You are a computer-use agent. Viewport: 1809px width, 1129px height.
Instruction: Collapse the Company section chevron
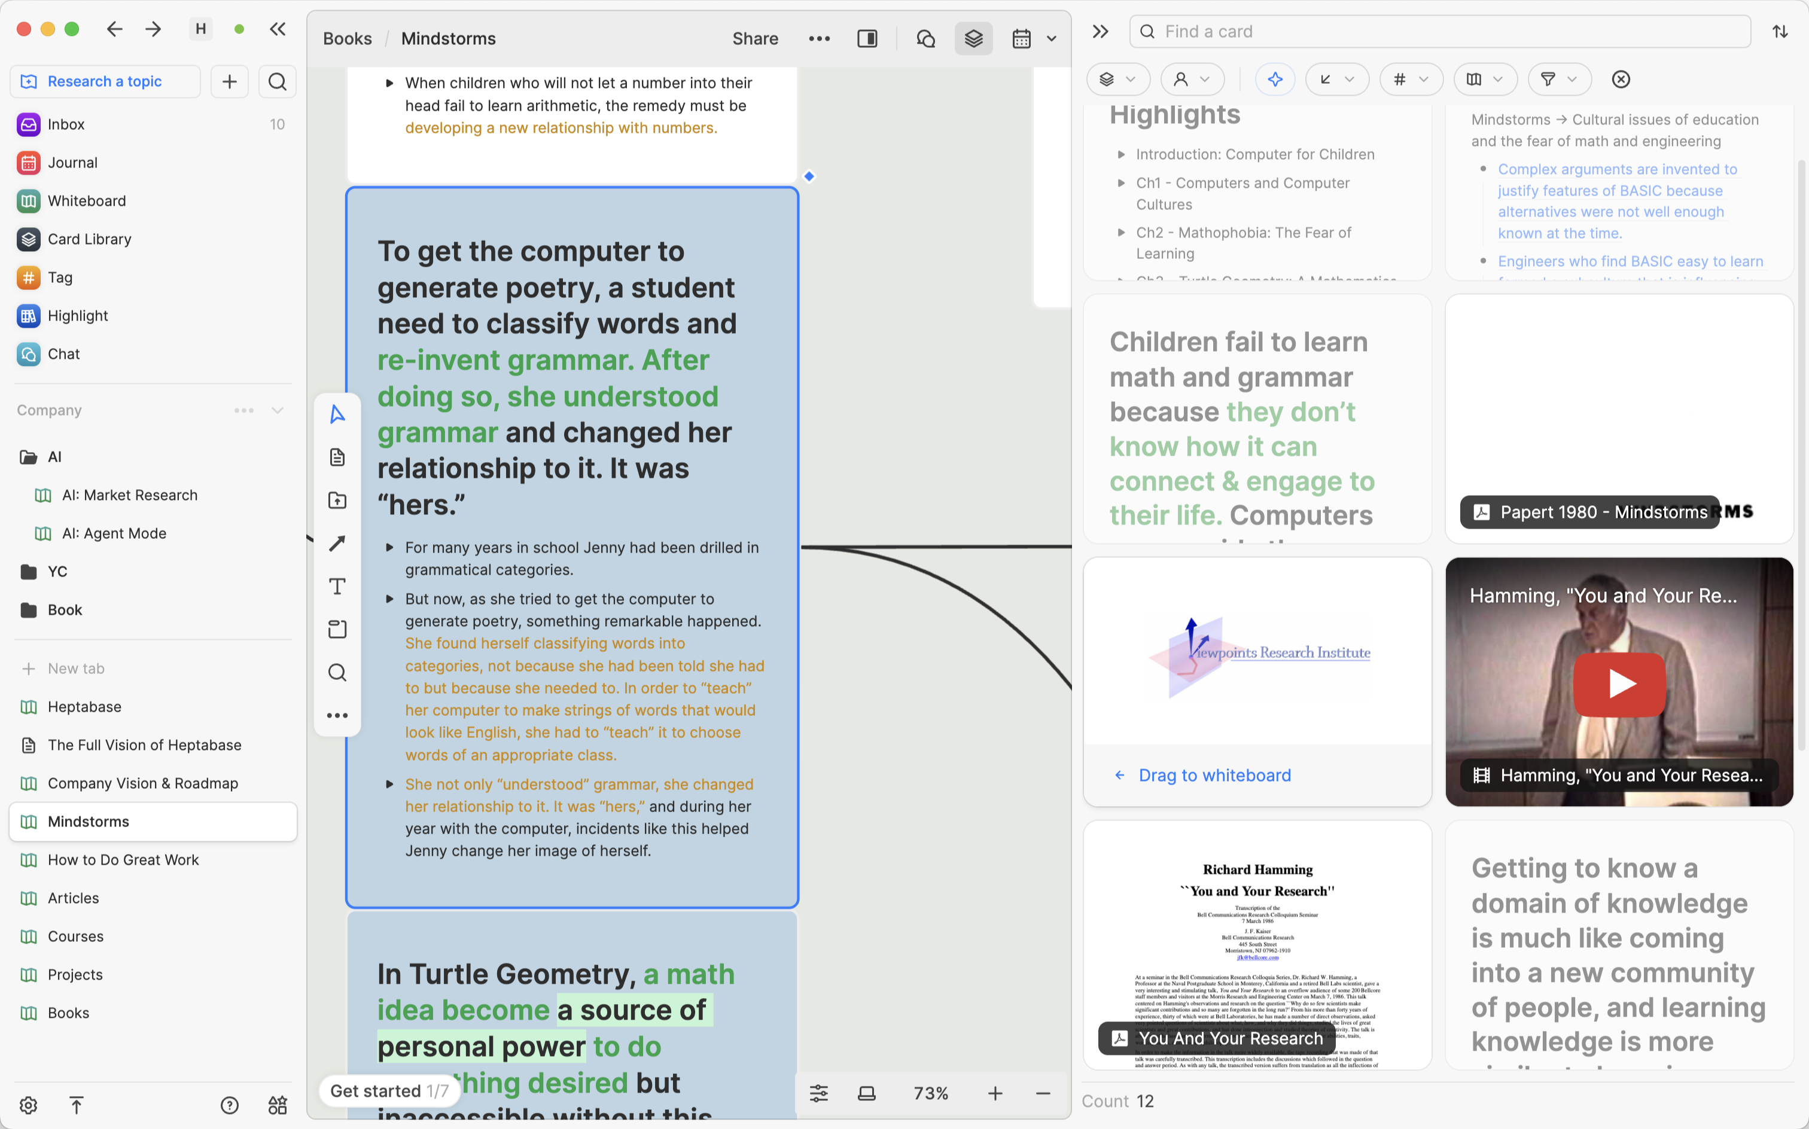(x=277, y=410)
